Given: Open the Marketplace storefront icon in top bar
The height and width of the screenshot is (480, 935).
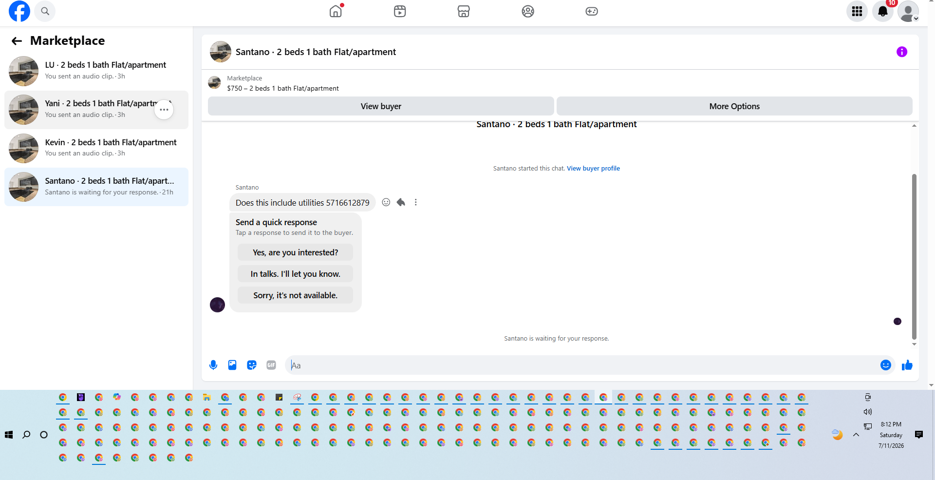Looking at the screenshot, I should (x=464, y=11).
